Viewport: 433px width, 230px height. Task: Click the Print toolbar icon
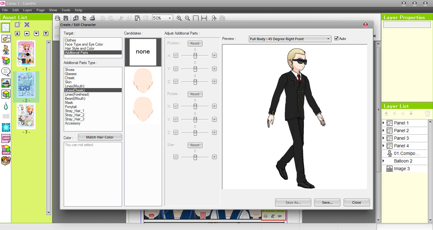[x=92, y=18]
